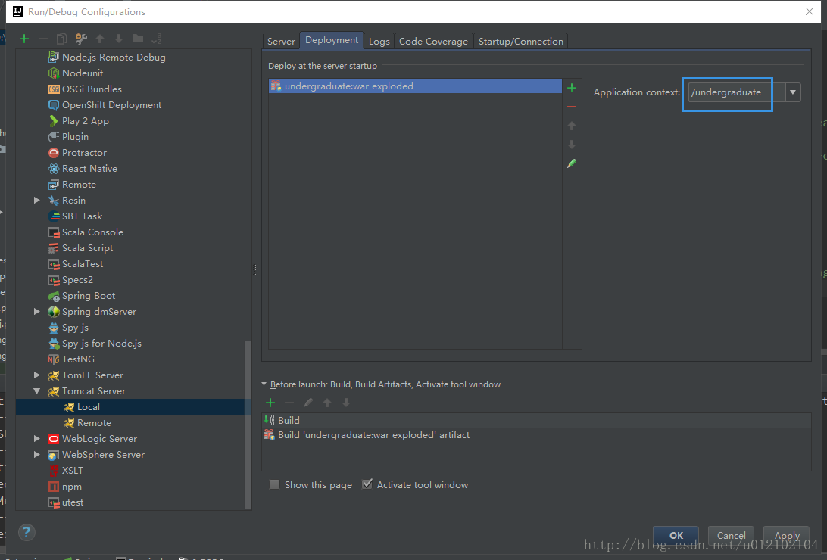Select Node.js Remote Debug configuration type

pos(107,57)
